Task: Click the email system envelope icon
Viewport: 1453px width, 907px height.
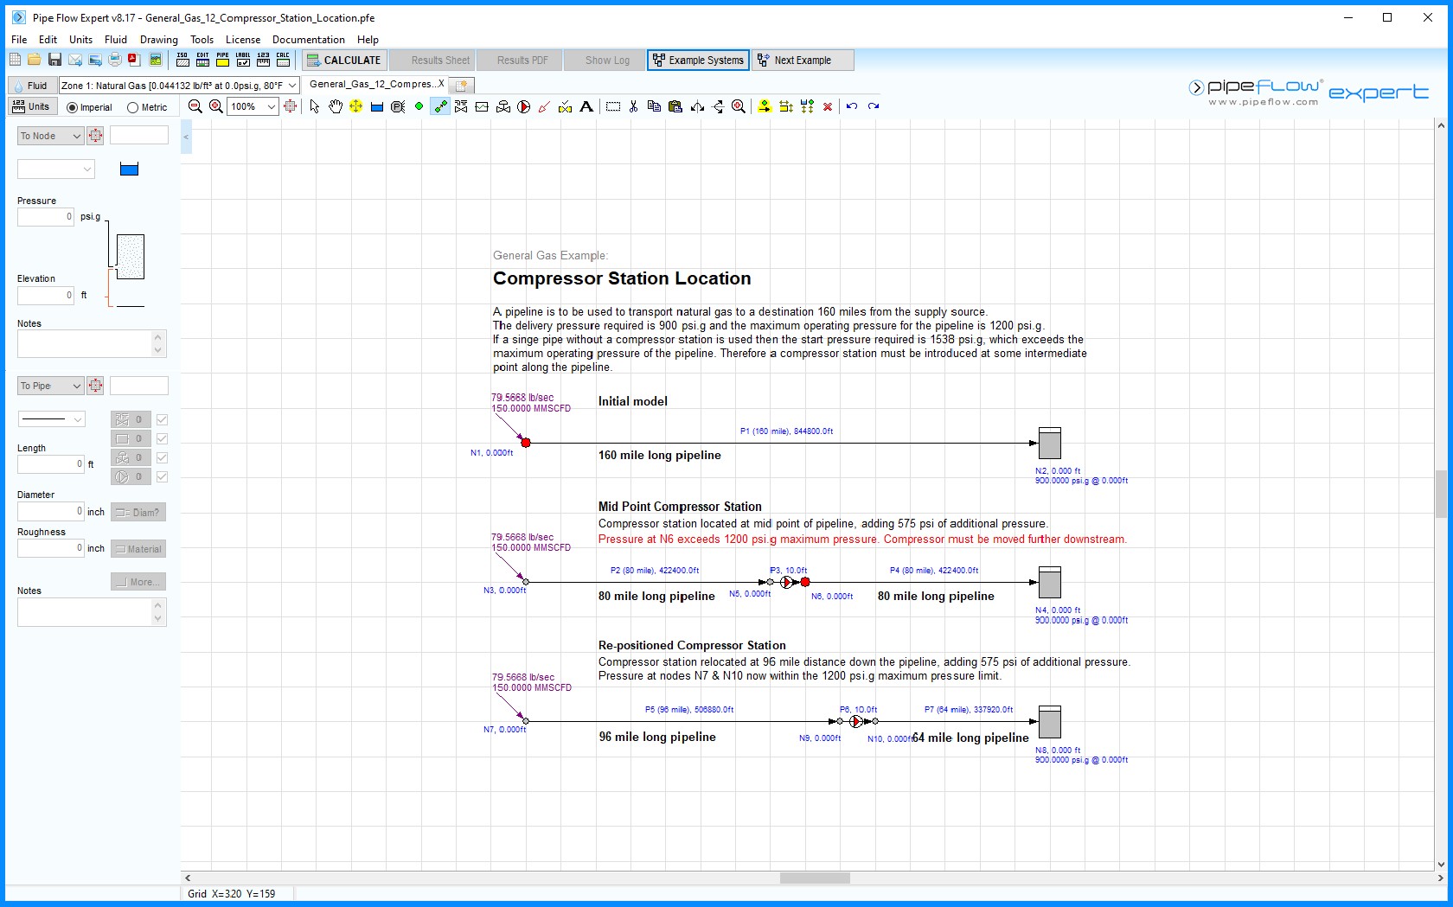Action: point(75,60)
